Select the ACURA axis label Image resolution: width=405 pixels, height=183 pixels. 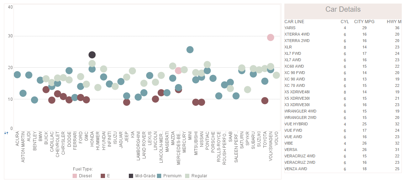point(17,138)
